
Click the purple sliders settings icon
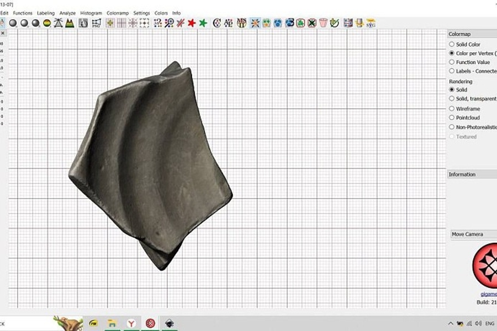point(348,23)
